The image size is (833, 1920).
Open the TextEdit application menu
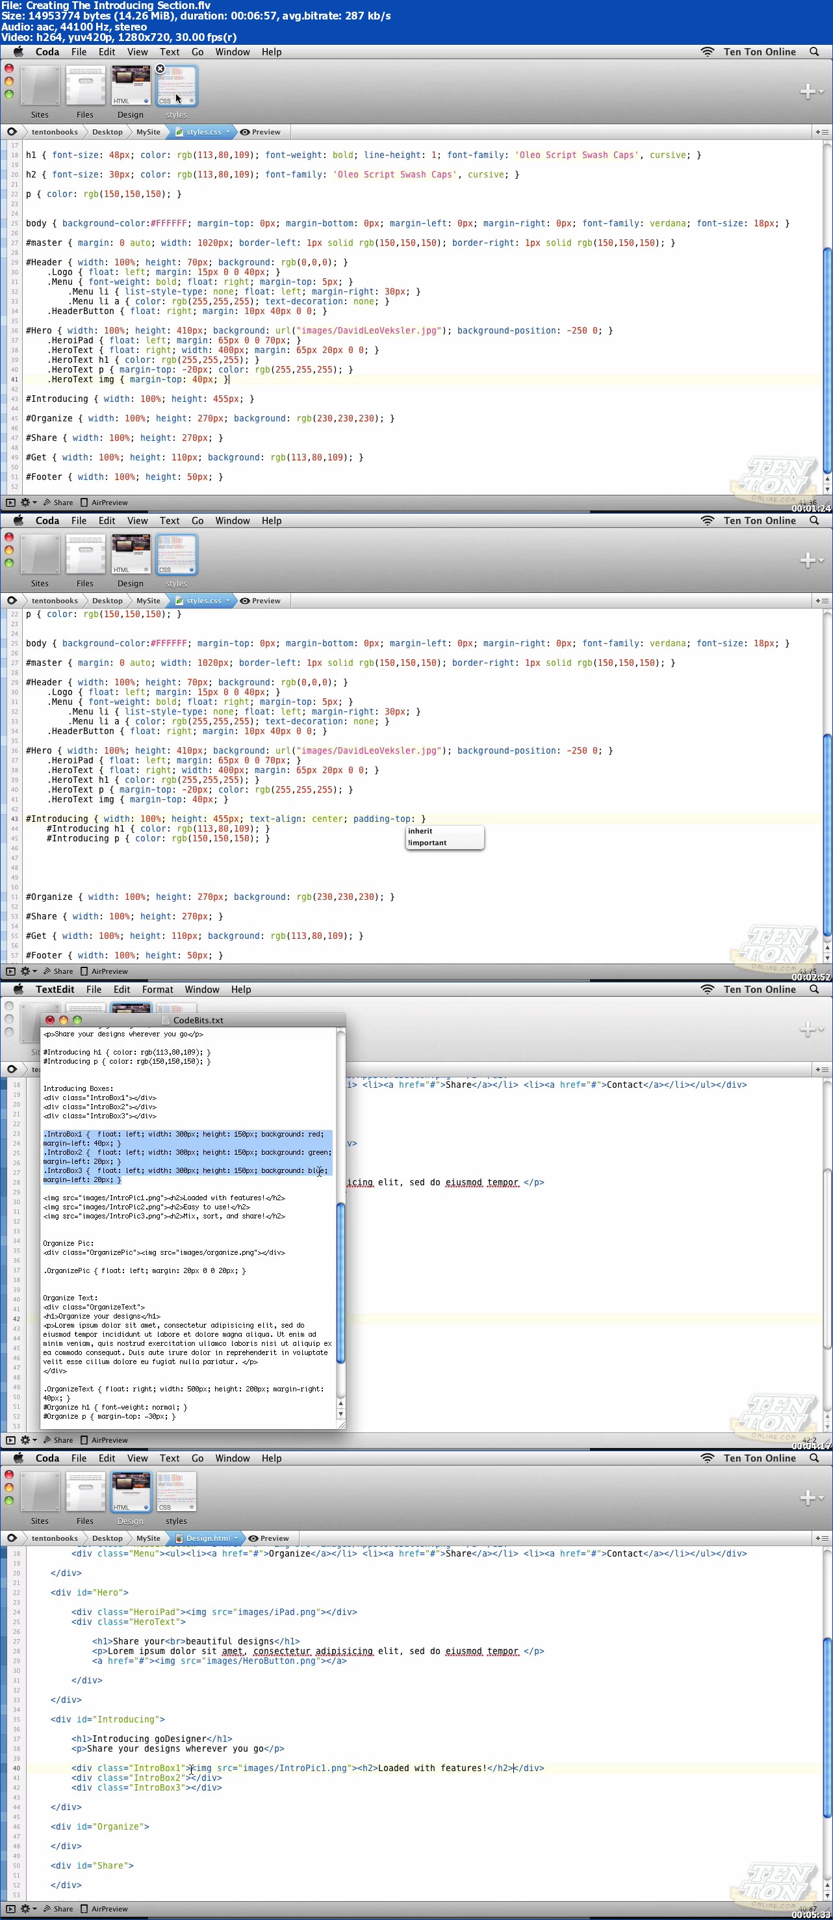(55, 990)
